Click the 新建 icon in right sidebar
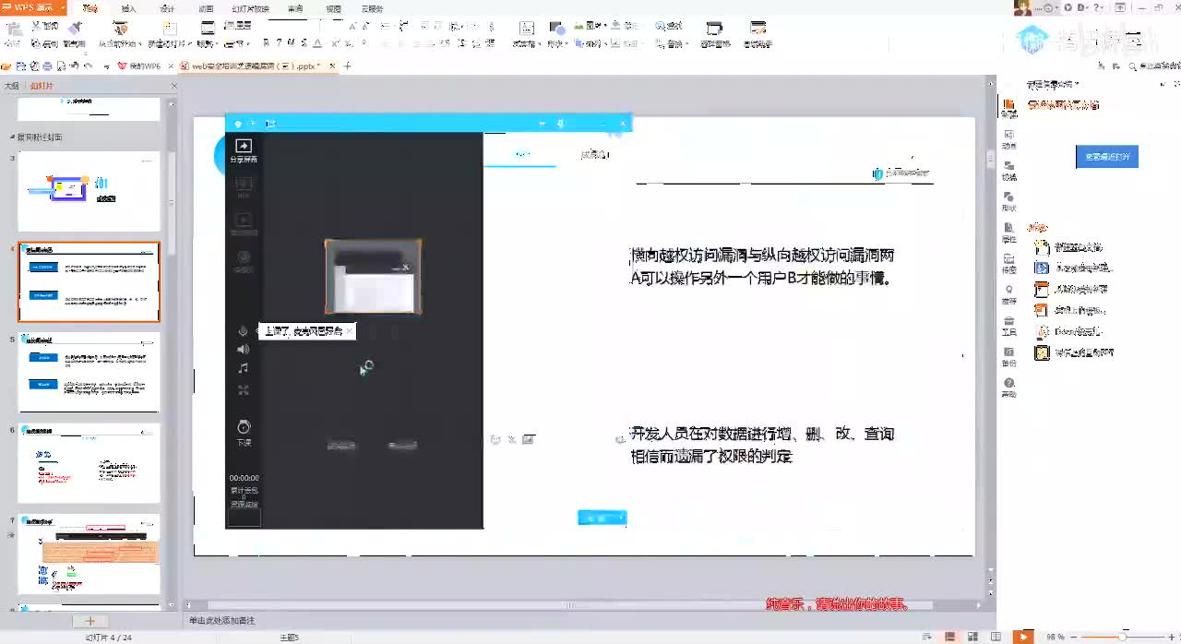 coord(1009,109)
